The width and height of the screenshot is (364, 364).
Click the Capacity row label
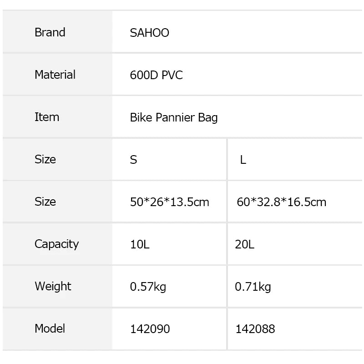pyautogui.click(x=56, y=244)
